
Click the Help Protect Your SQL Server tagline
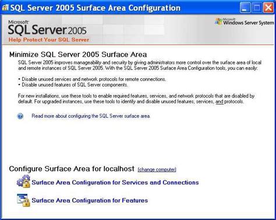coord(49,40)
